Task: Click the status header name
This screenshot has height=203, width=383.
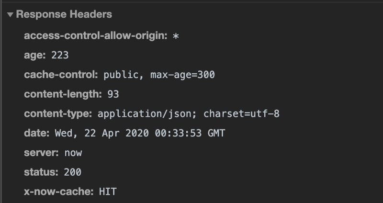Action: point(41,172)
